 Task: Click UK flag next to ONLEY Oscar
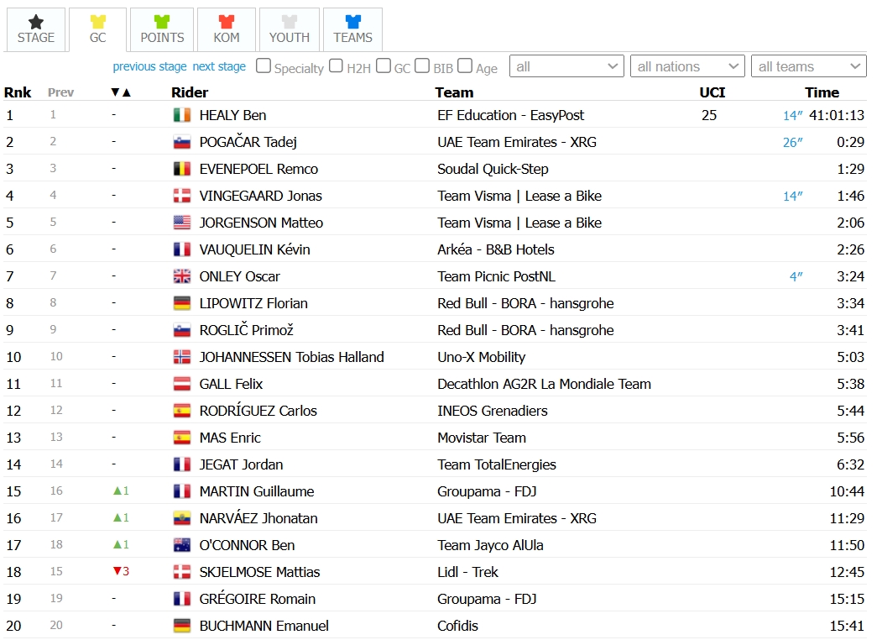pos(182,276)
